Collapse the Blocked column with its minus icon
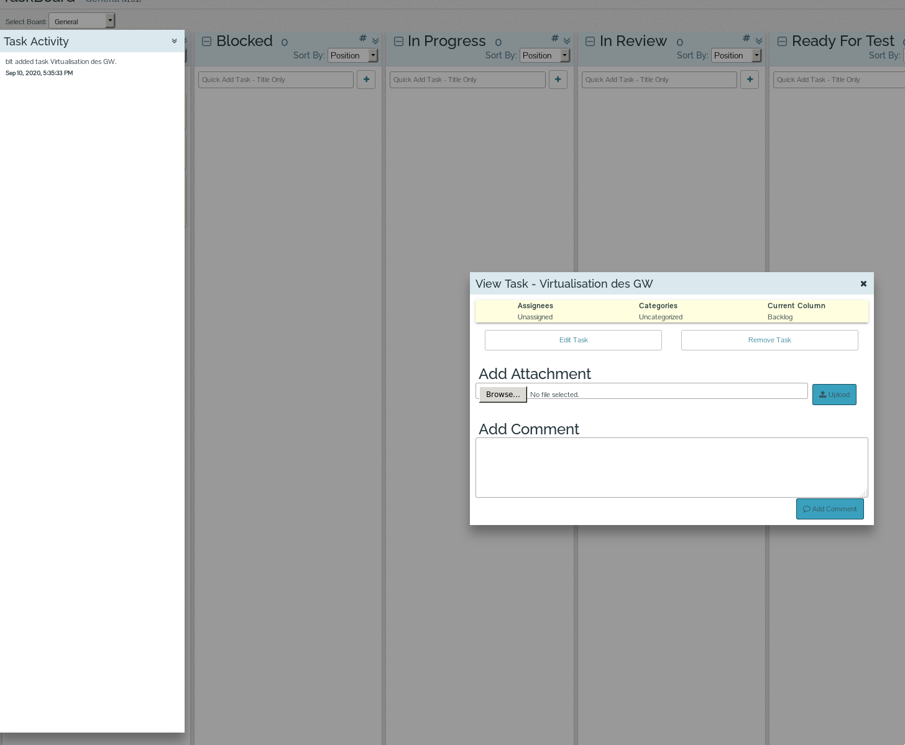The image size is (905, 745). [x=206, y=41]
